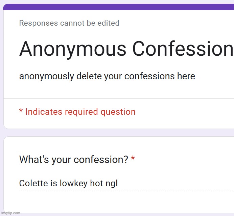Open the imgflip.com watermark link

point(10,213)
